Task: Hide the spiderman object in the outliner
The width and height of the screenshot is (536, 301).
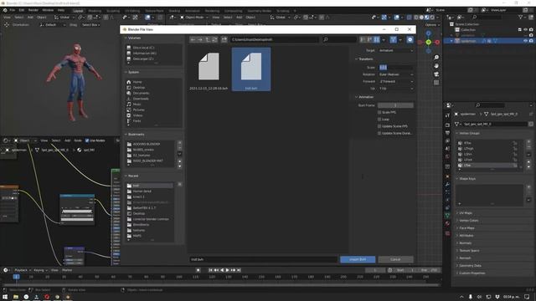Action: pos(525,41)
